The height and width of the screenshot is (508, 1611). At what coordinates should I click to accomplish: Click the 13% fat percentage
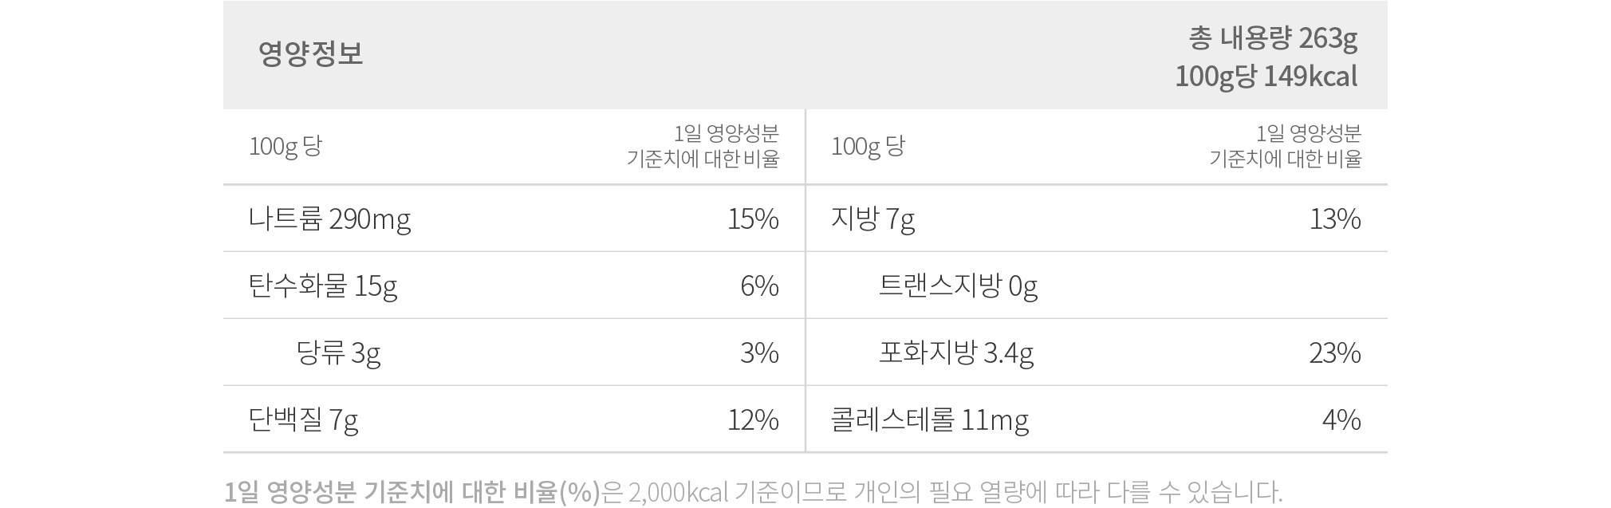[1335, 219]
